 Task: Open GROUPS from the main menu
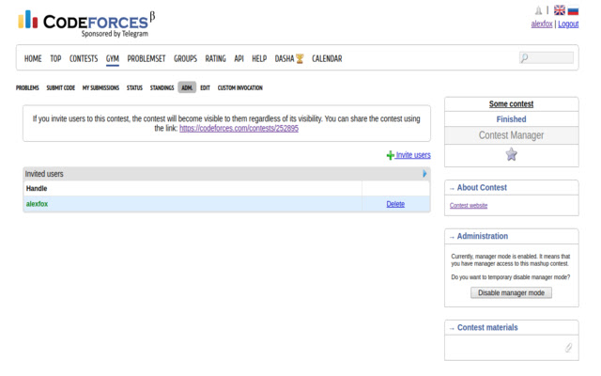click(x=186, y=58)
